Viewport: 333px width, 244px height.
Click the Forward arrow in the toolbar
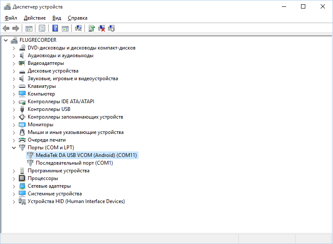click(x=16, y=29)
